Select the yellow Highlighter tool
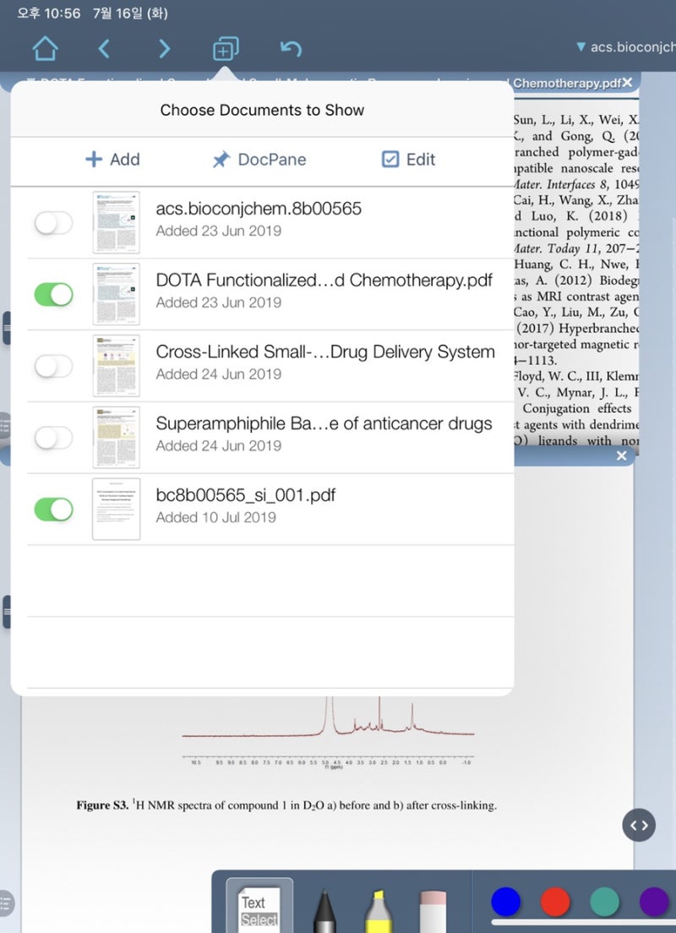Screen dimensions: 676x933 tap(379, 910)
